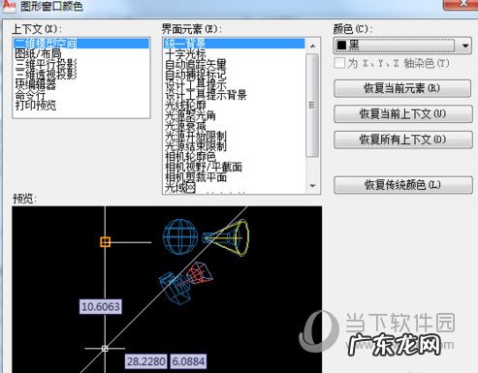478x373 pixels.
Task: Close the 图形窗口颜色 dialog
Action: [x=462, y=5]
